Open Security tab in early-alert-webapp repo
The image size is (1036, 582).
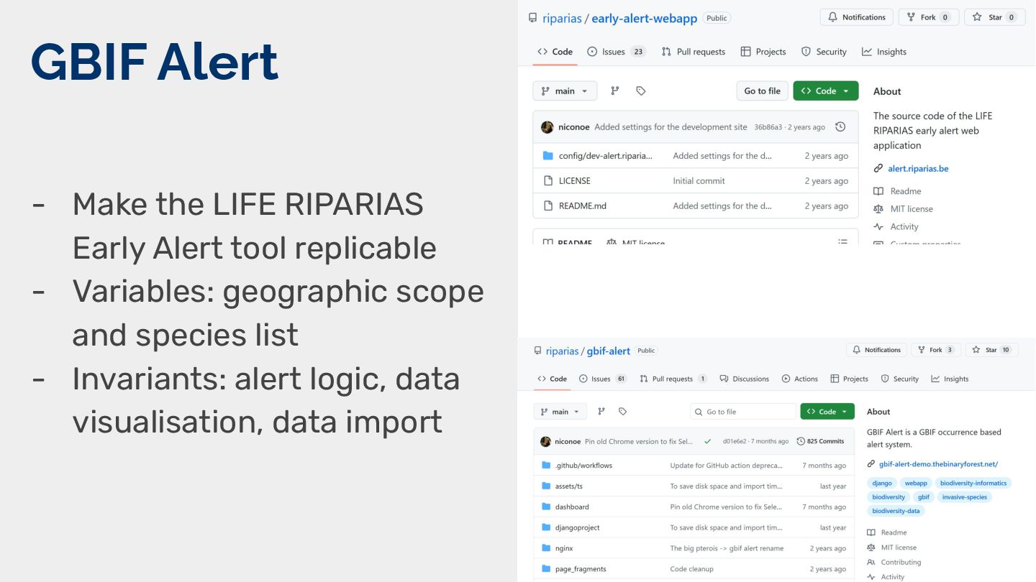(824, 52)
